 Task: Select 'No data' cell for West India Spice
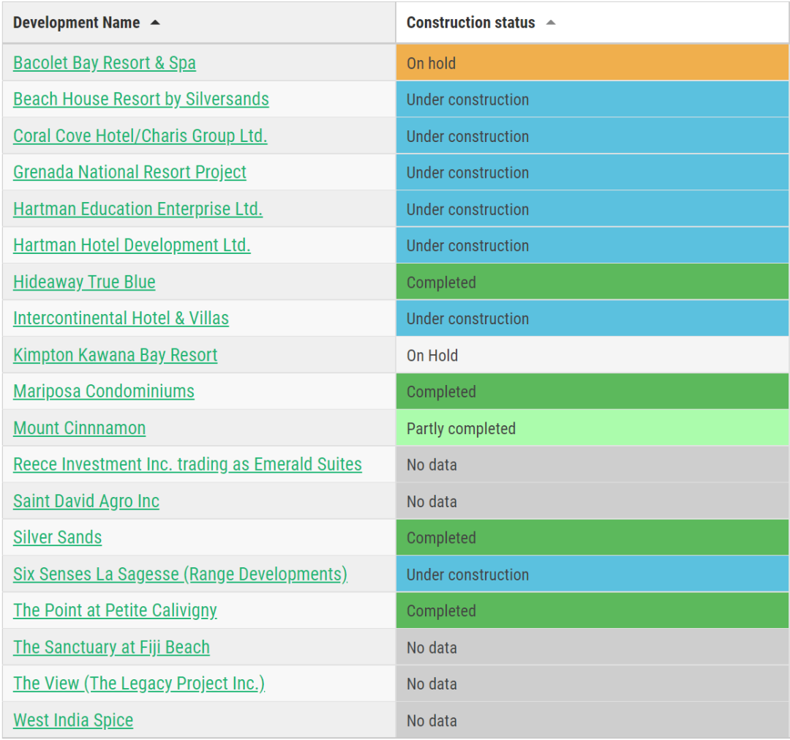click(x=592, y=721)
